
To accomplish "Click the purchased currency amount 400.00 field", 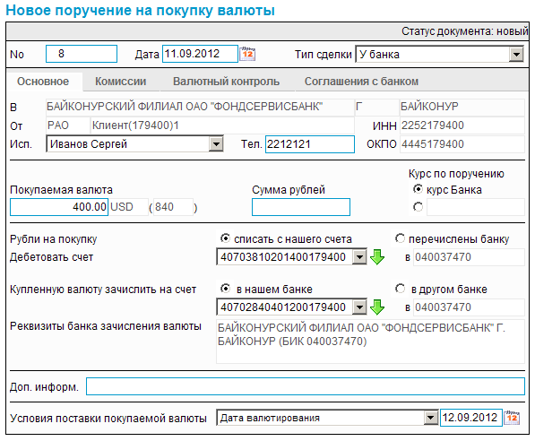I will click(x=59, y=207).
